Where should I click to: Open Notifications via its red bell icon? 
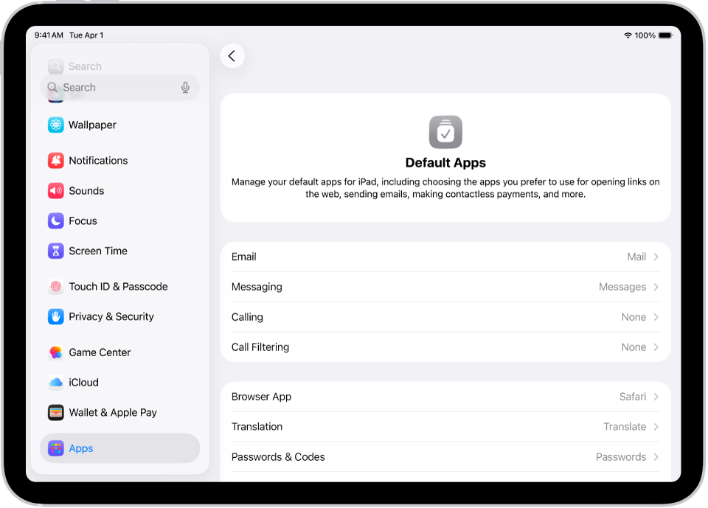pos(56,161)
